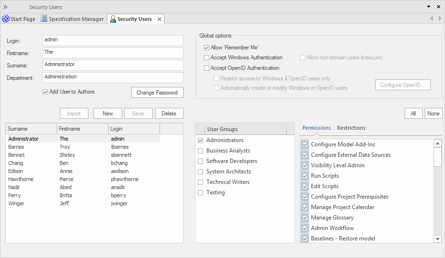
Task: Open the Specification Manager tab
Action: coord(76,19)
